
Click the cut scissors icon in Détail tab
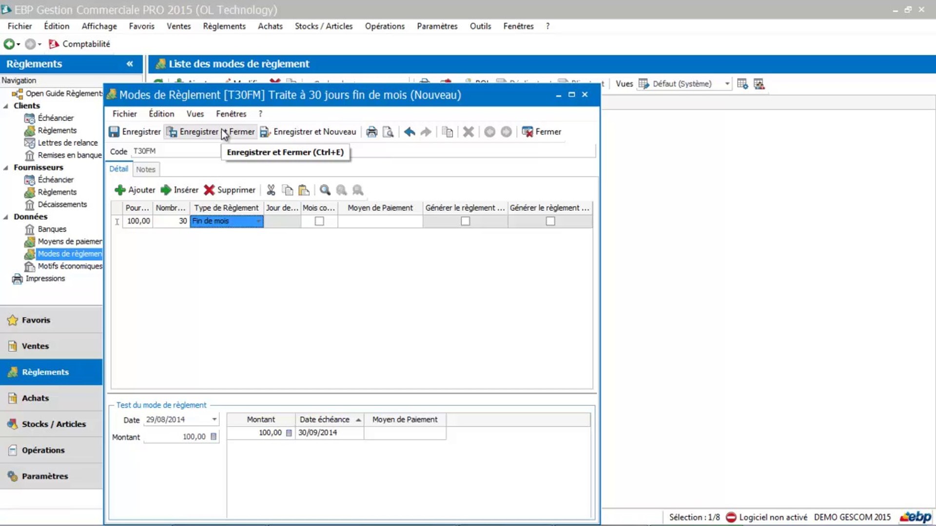[x=271, y=190]
